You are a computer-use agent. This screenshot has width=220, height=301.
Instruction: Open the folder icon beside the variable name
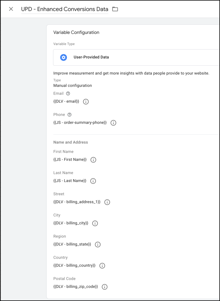(115, 9)
